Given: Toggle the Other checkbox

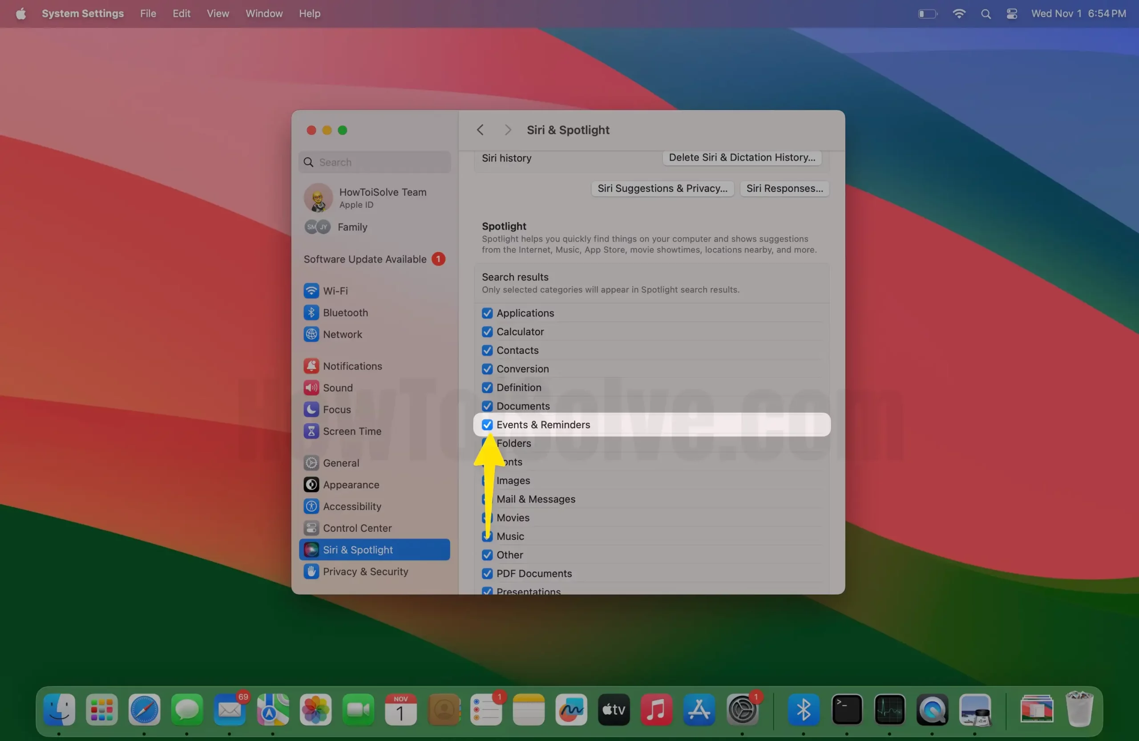Looking at the screenshot, I should click(487, 555).
